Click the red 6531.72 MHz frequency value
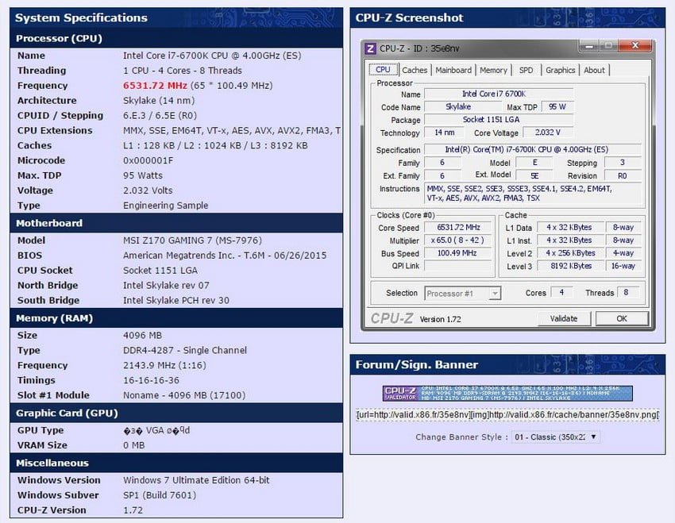 coord(156,86)
